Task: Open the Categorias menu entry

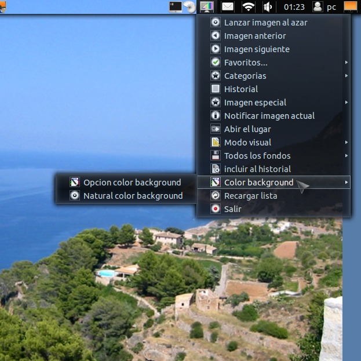Action: tap(274, 76)
